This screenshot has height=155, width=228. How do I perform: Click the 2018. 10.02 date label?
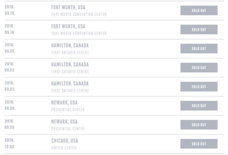pyautogui.click(x=9, y=144)
